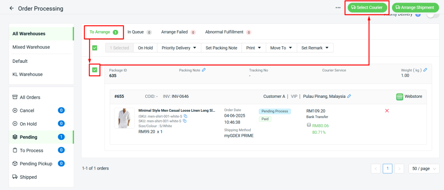Edit packing note with pencil icon

[x=204, y=70]
